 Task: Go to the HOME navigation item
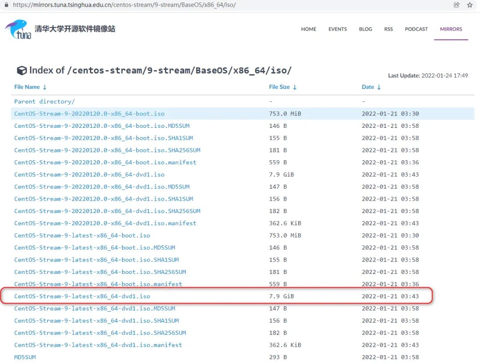pyautogui.click(x=308, y=29)
